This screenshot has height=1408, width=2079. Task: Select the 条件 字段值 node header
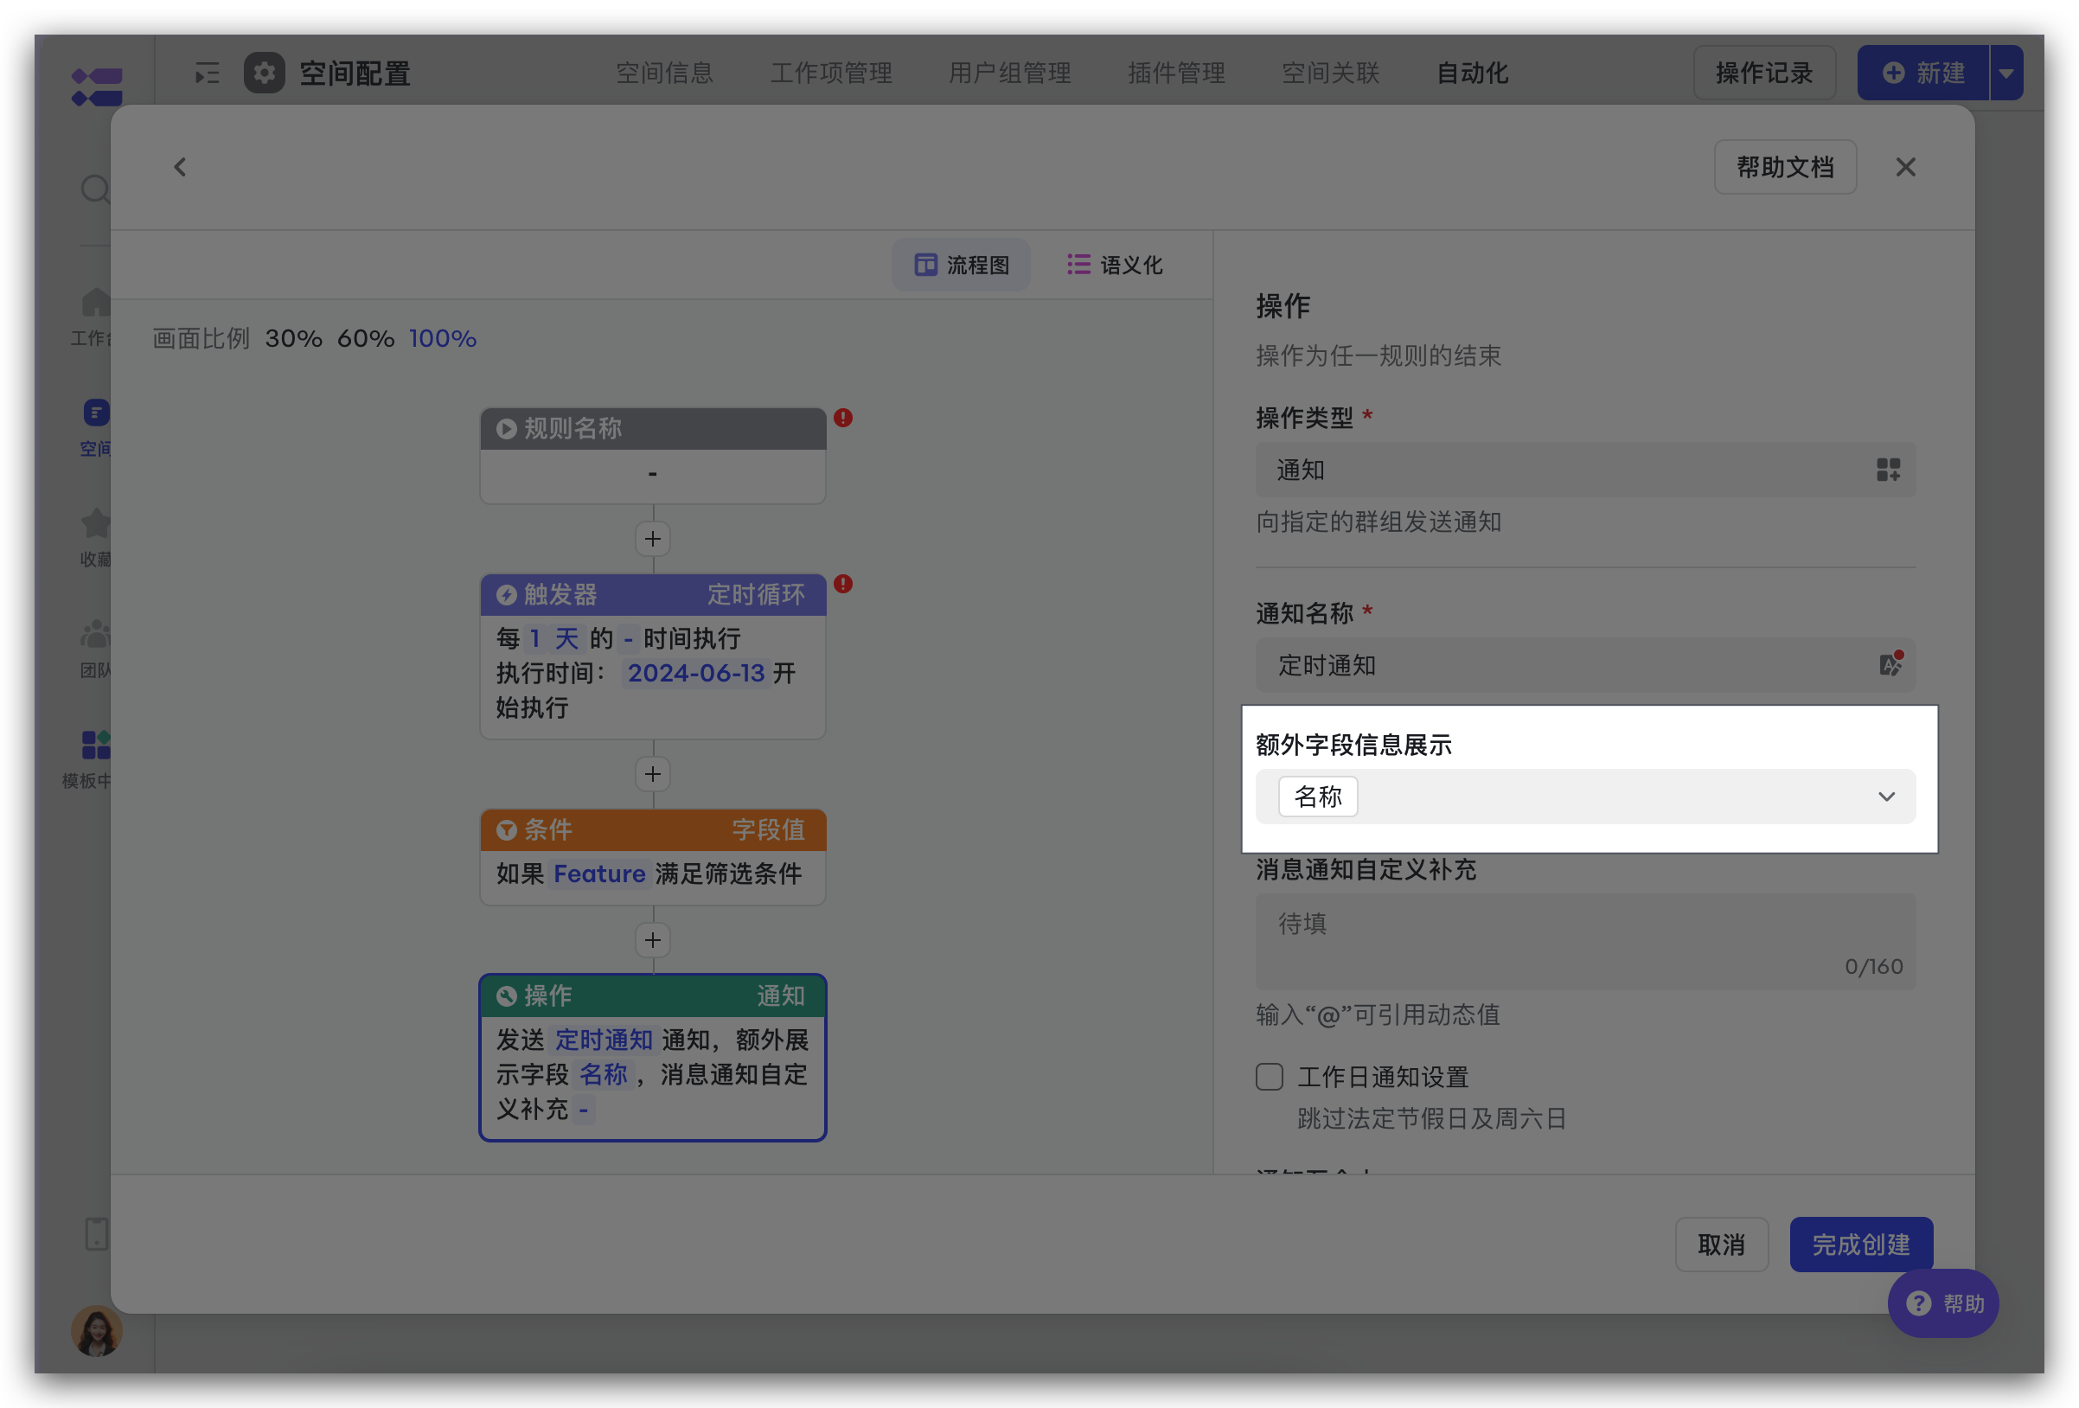pos(653,830)
